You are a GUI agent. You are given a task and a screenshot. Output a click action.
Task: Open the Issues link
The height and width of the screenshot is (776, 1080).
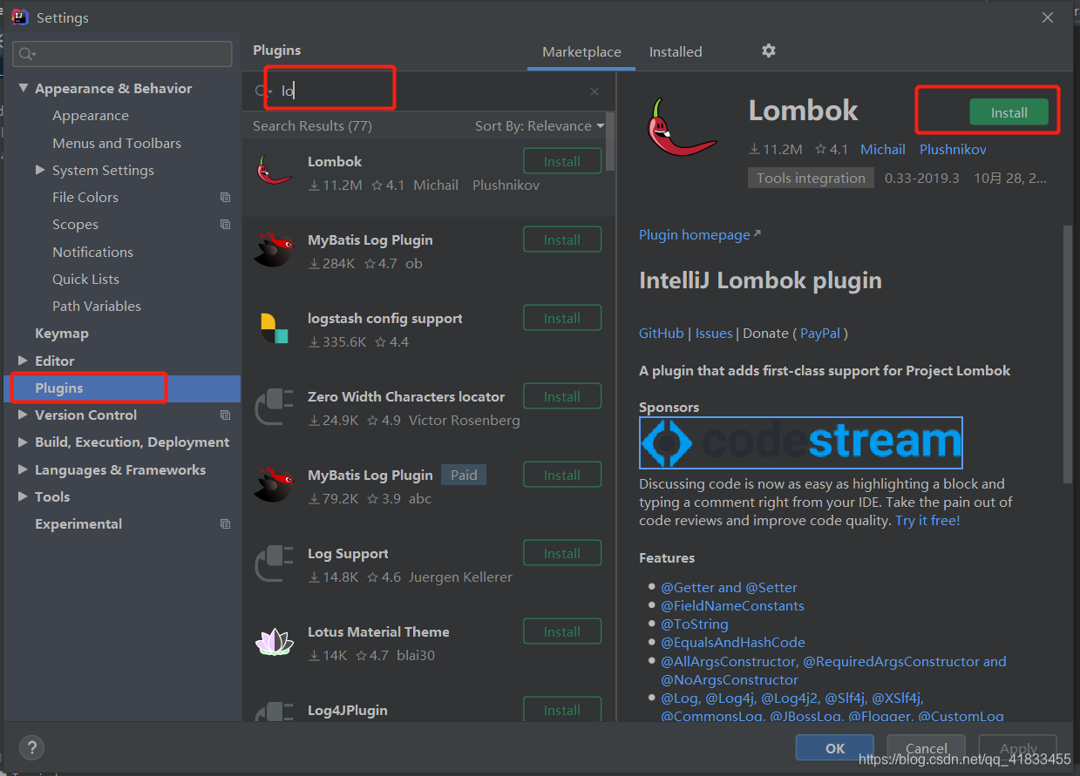[714, 333]
